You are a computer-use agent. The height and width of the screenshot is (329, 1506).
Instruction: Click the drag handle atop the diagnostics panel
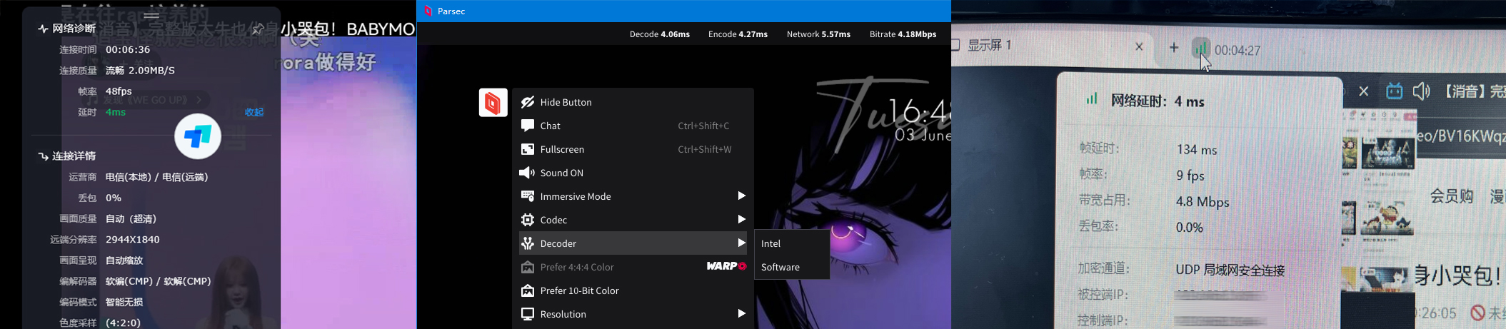(x=151, y=15)
